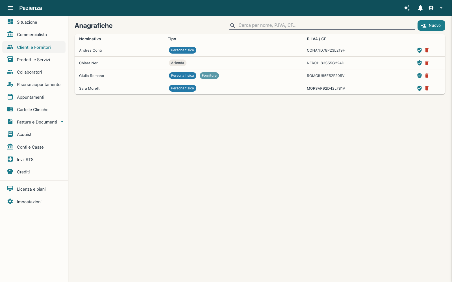Click the shield icon for Chiara Neri
This screenshot has height=282, width=452.
click(x=420, y=63)
